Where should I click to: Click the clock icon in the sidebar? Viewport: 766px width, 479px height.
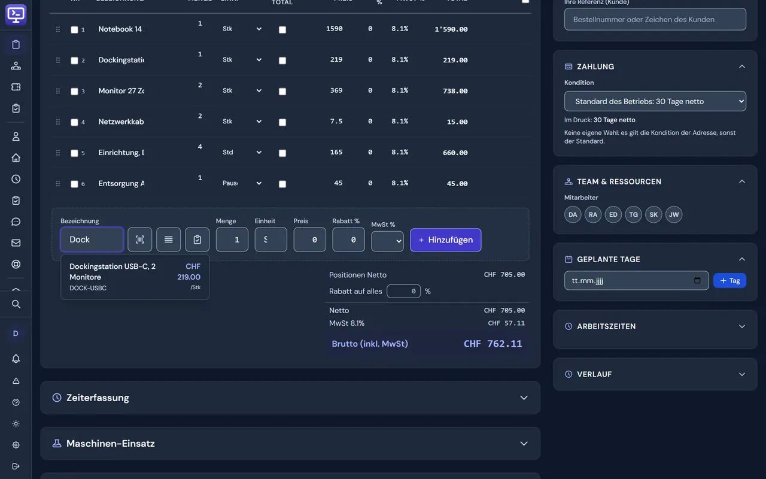(x=16, y=179)
